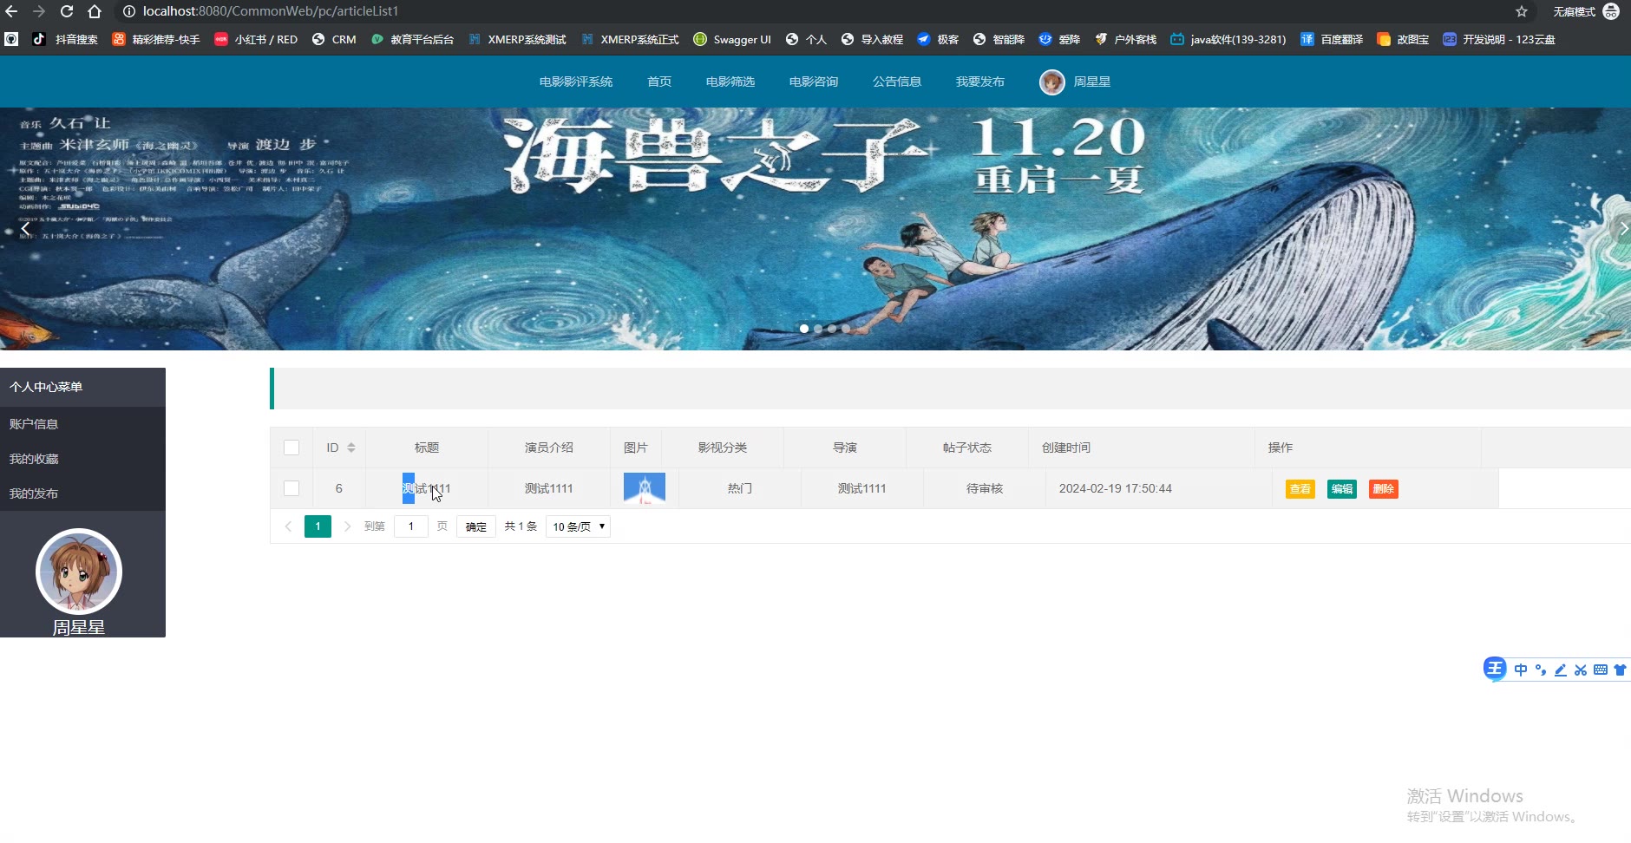This screenshot has height=843, width=1631.
Task: Click 编辑 button for row 6
Action: pyautogui.click(x=1342, y=489)
